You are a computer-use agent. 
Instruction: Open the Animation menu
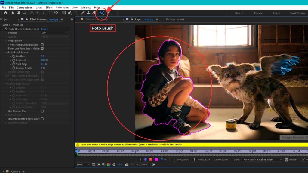(62, 8)
